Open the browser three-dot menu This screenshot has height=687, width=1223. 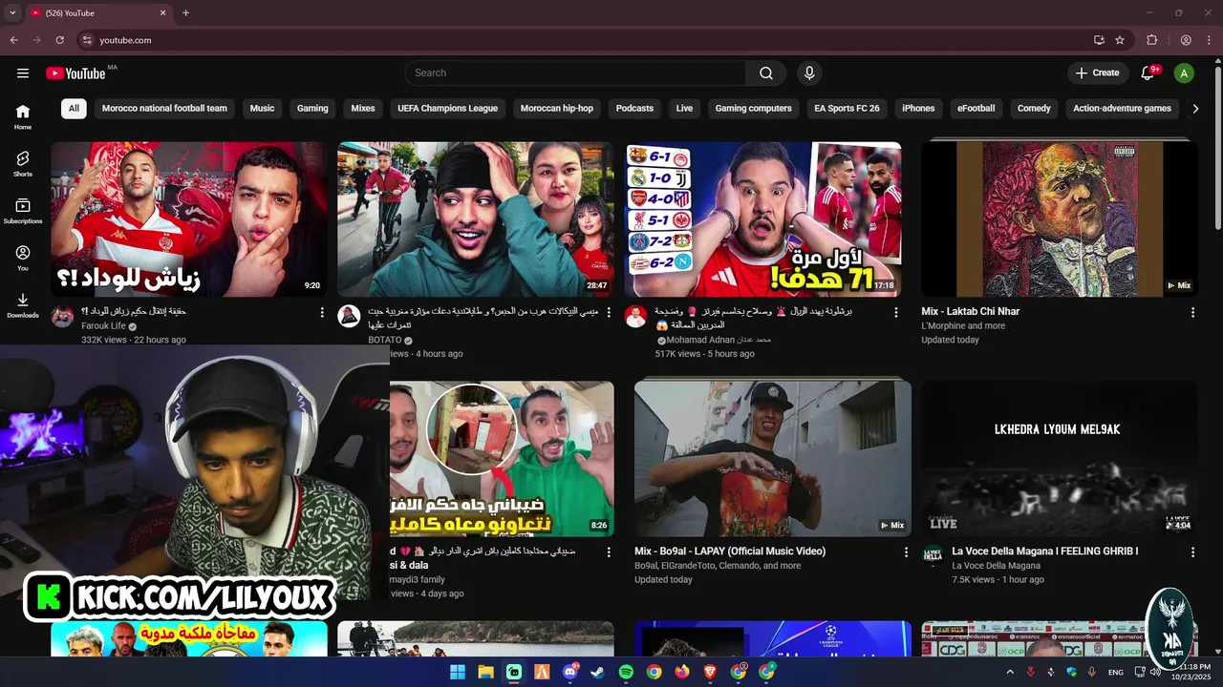coord(1209,40)
